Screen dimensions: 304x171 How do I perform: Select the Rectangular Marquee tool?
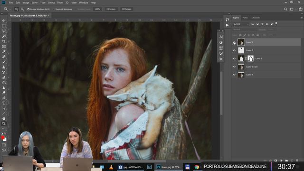4,26
